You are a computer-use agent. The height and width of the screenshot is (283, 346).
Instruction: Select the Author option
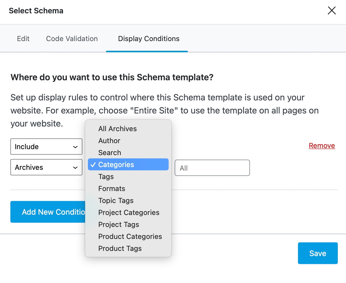coord(109,141)
